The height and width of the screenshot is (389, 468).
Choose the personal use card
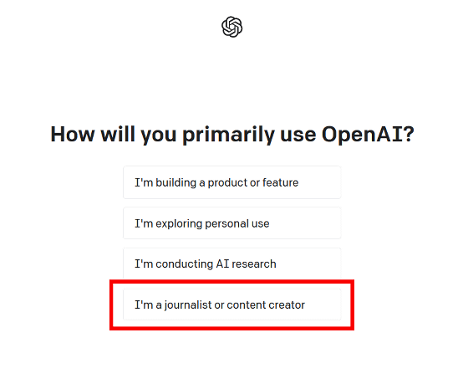coord(232,223)
